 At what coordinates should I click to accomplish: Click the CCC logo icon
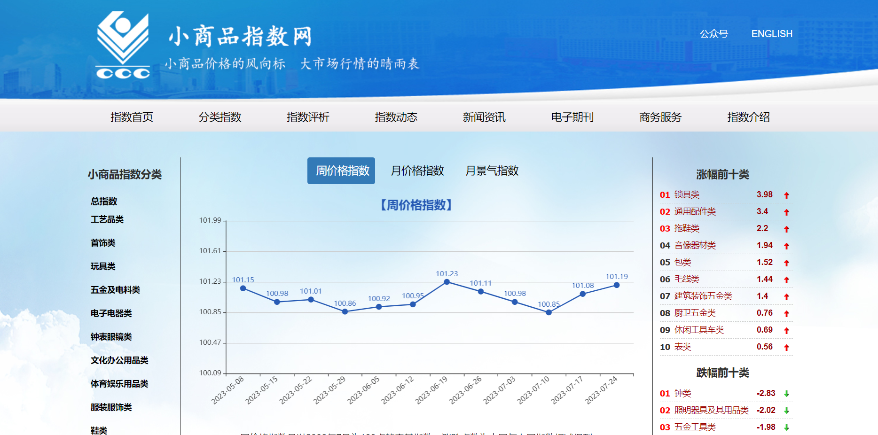122,45
